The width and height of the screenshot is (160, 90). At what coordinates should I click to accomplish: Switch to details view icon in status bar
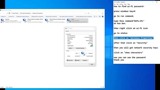[101, 87]
